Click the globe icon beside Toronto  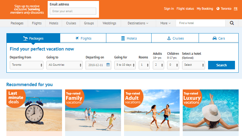pyautogui.click(x=218, y=9)
